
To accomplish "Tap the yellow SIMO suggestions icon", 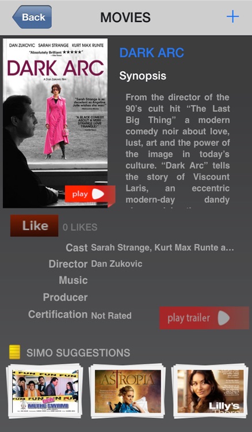I will click(14, 352).
